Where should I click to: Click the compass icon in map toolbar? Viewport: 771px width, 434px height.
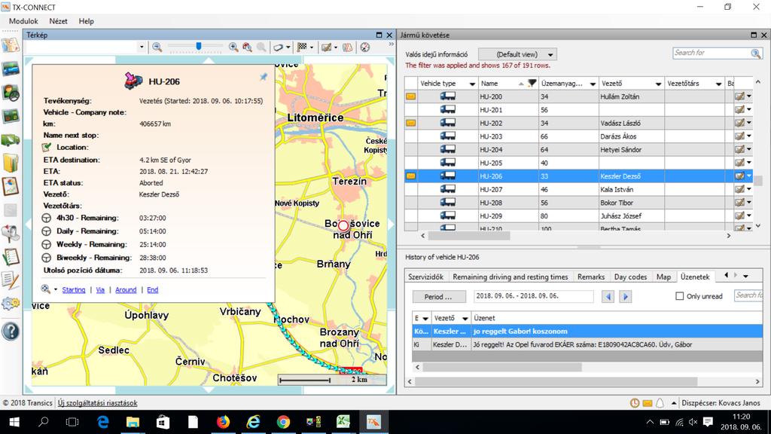pos(365,47)
